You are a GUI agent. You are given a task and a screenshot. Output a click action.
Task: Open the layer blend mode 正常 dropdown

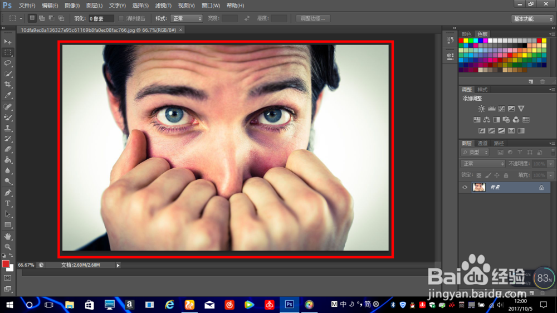[483, 164]
